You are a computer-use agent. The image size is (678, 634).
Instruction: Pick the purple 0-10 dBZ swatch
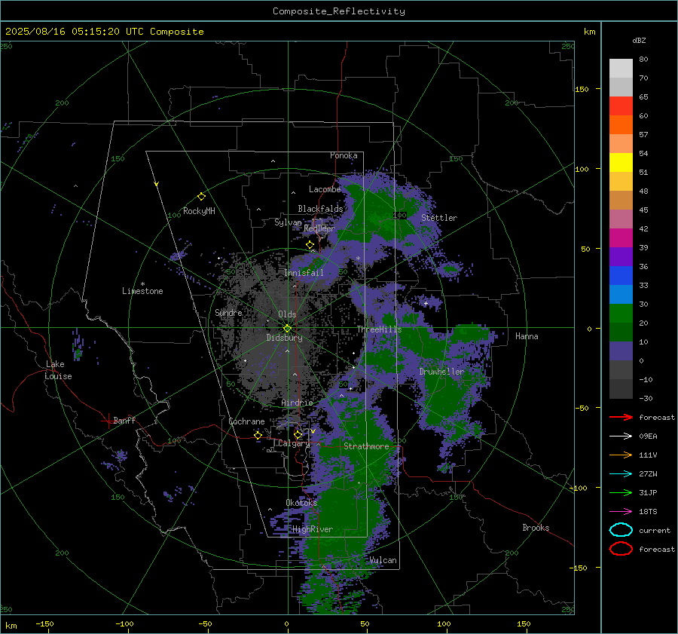(x=621, y=351)
